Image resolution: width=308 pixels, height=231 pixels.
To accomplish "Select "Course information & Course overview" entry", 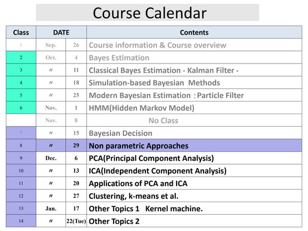I will click(157, 45).
